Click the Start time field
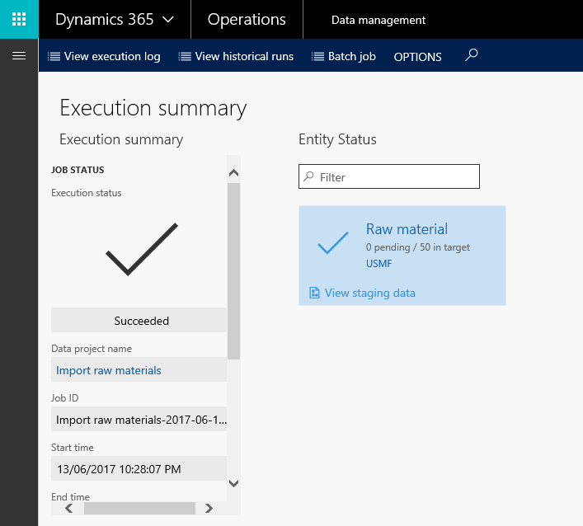 pyautogui.click(x=139, y=469)
